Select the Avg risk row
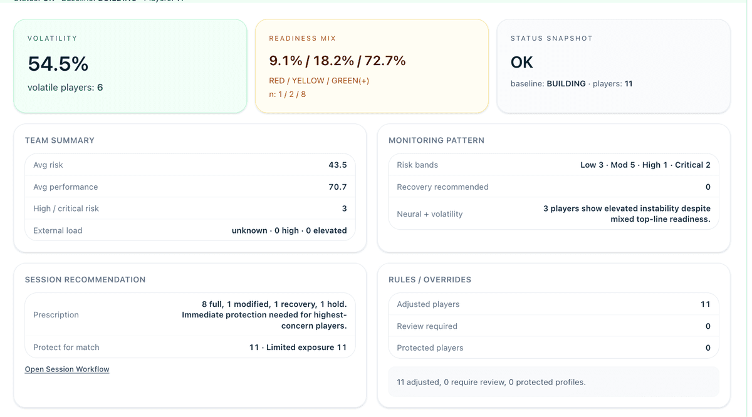Image resolution: width=752 pixels, height=417 pixels. point(190,165)
